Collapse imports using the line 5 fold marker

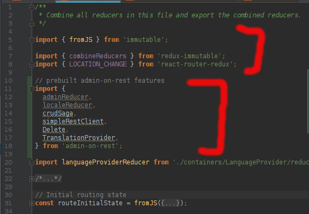point(32,40)
